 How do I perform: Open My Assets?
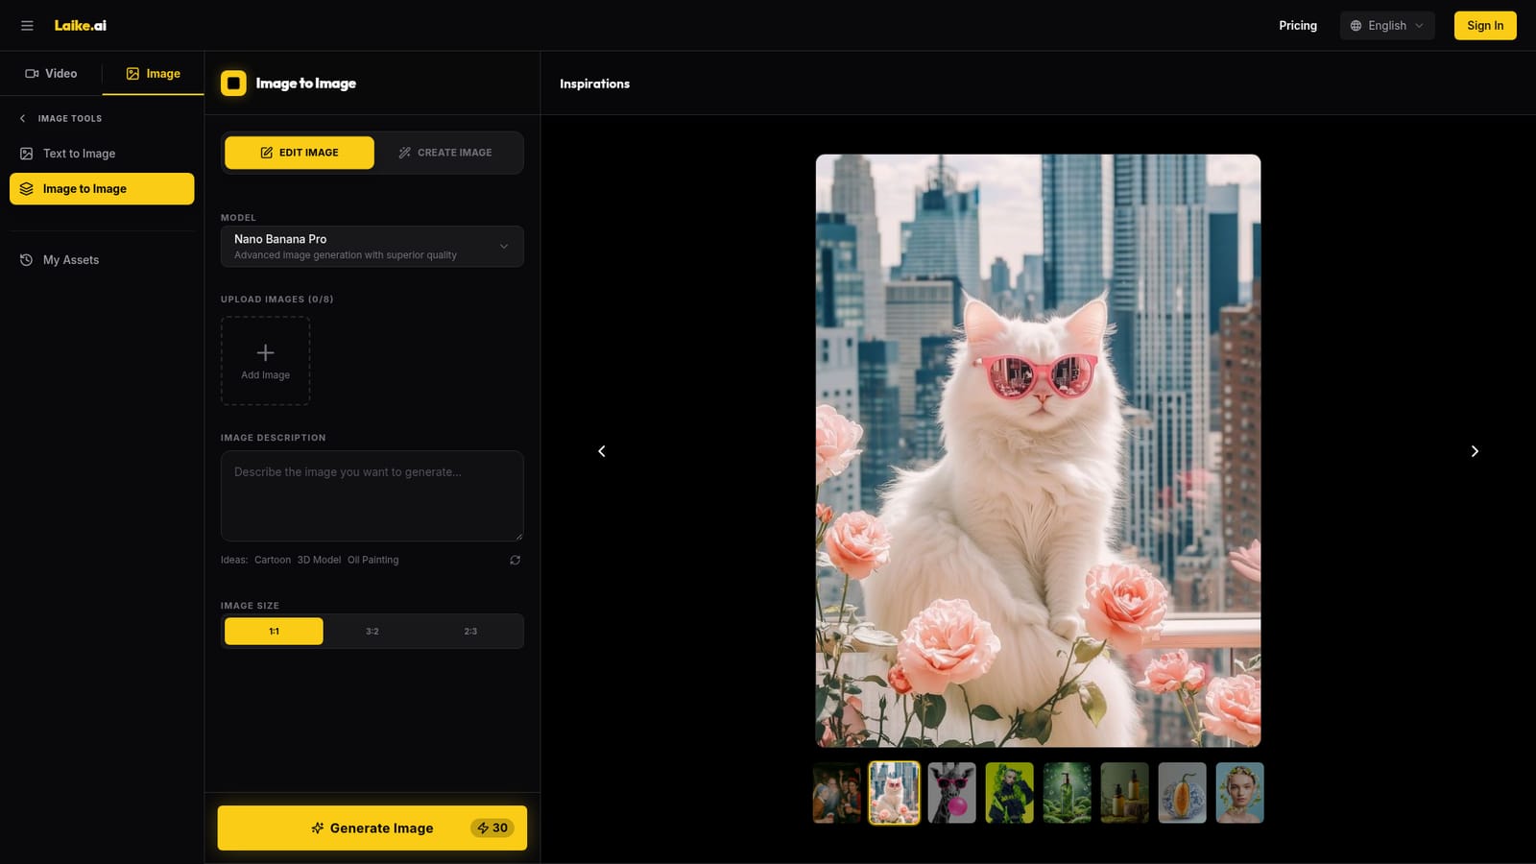coord(102,260)
